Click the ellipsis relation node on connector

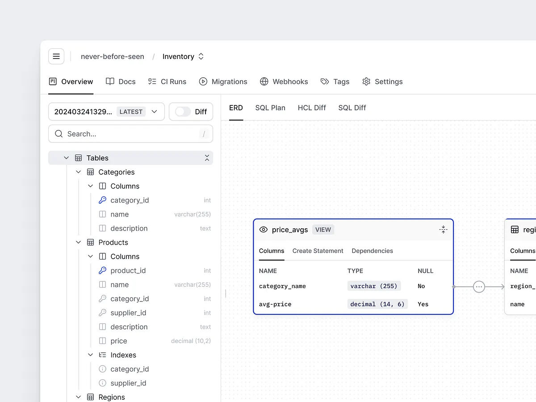click(479, 287)
